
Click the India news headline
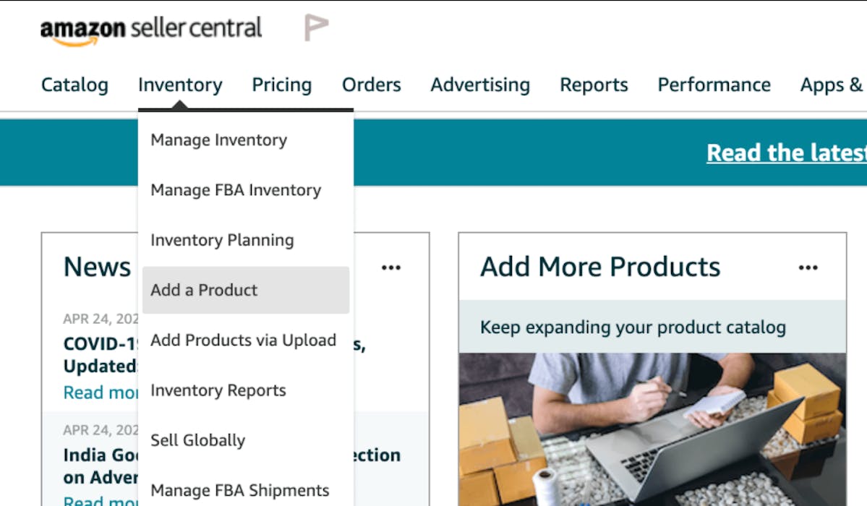(101, 466)
